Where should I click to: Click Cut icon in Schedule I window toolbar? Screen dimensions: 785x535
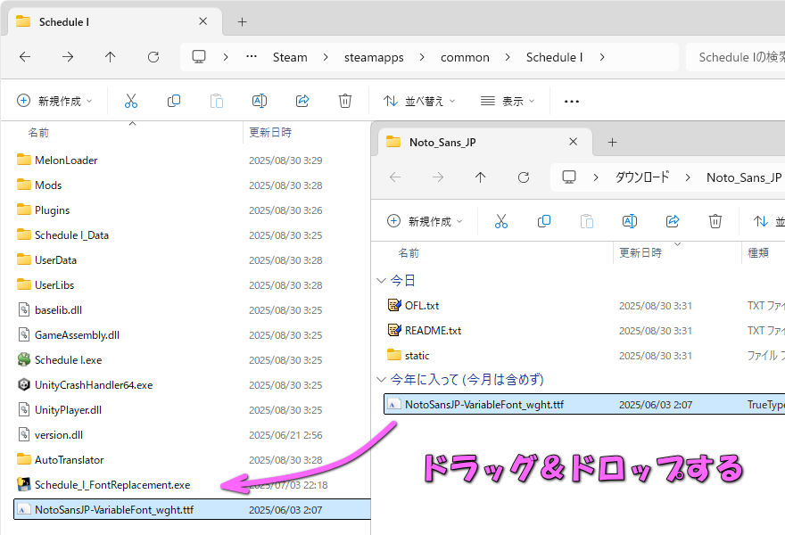click(131, 101)
